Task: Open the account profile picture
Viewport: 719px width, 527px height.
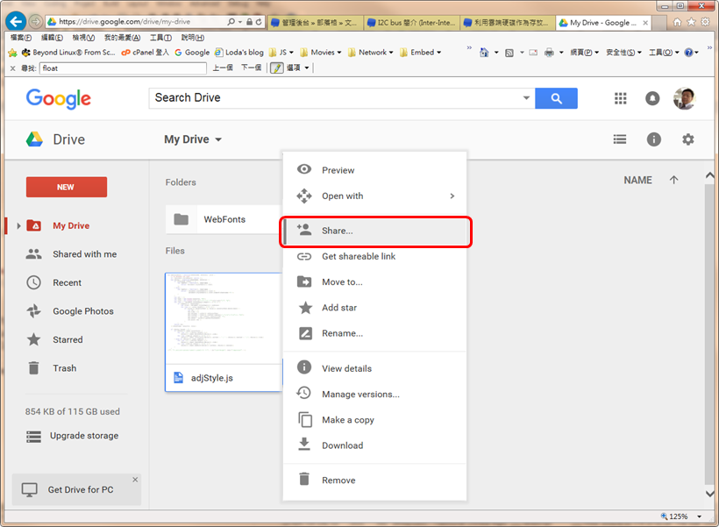Action: (685, 98)
